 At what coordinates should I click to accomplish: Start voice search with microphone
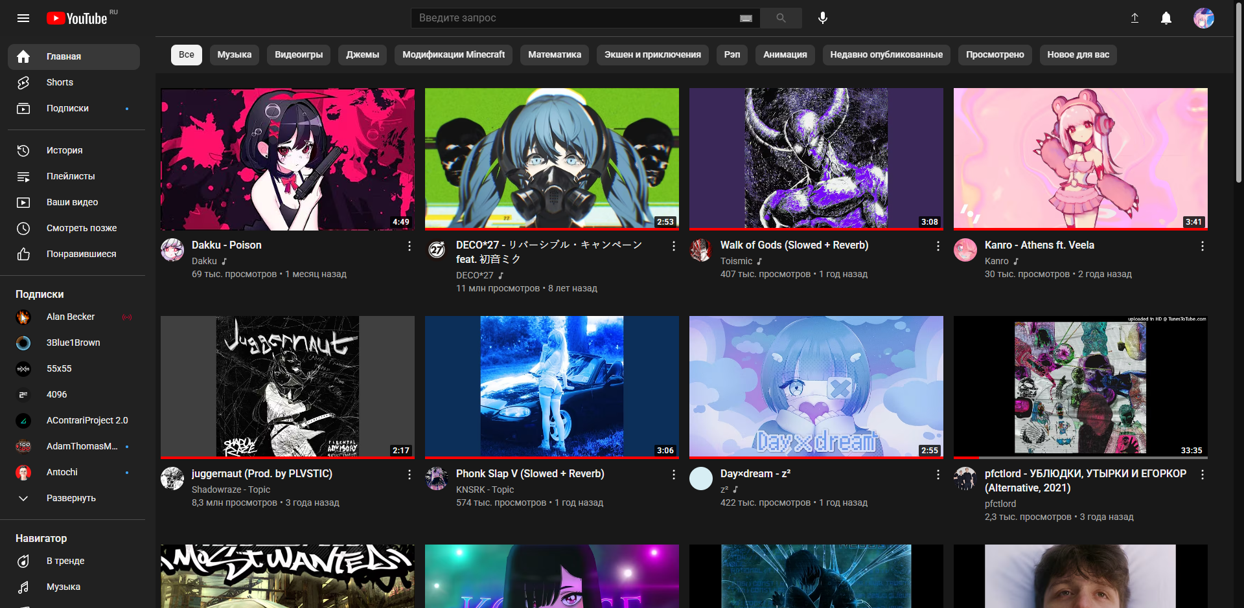pos(823,18)
